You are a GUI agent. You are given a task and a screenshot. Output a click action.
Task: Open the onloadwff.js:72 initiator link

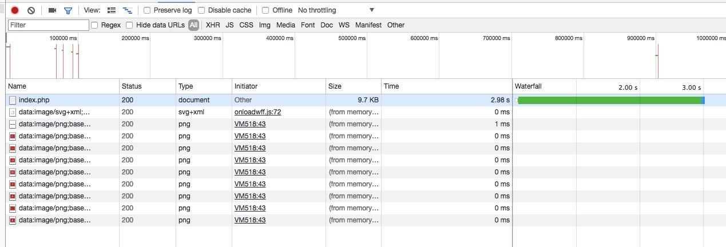point(257,112)
